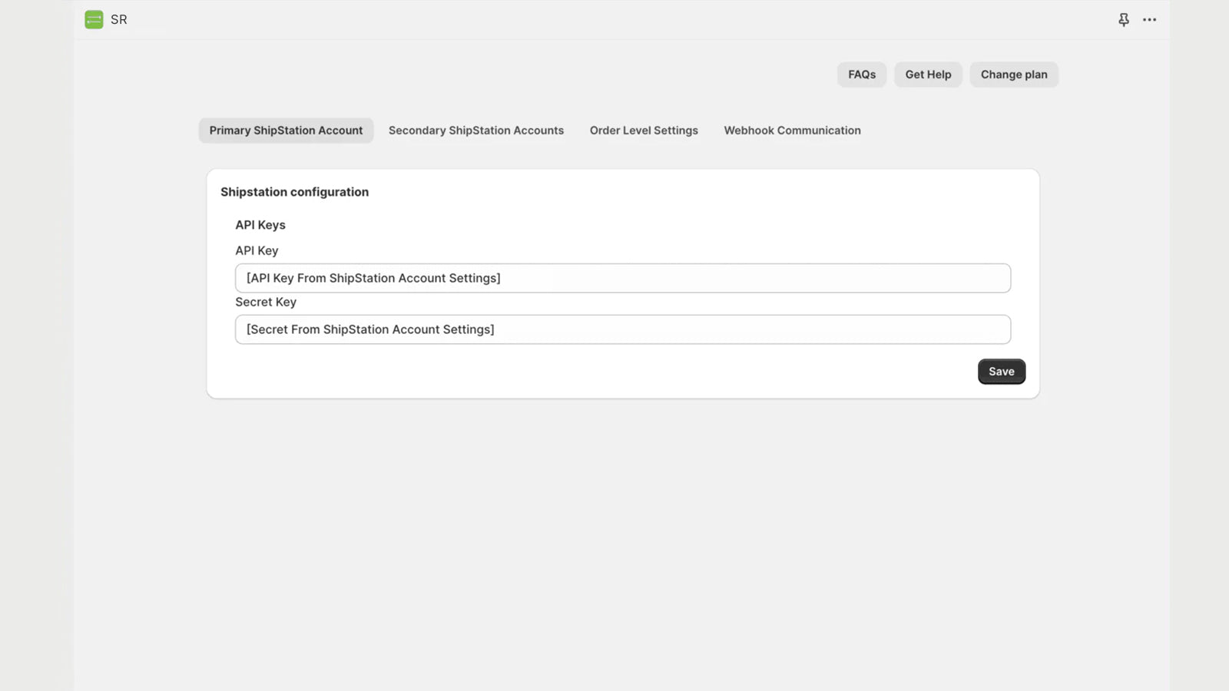The image size is (1229, 691).
Task: Click the Secret Key field label
Action: pos(266,302)
